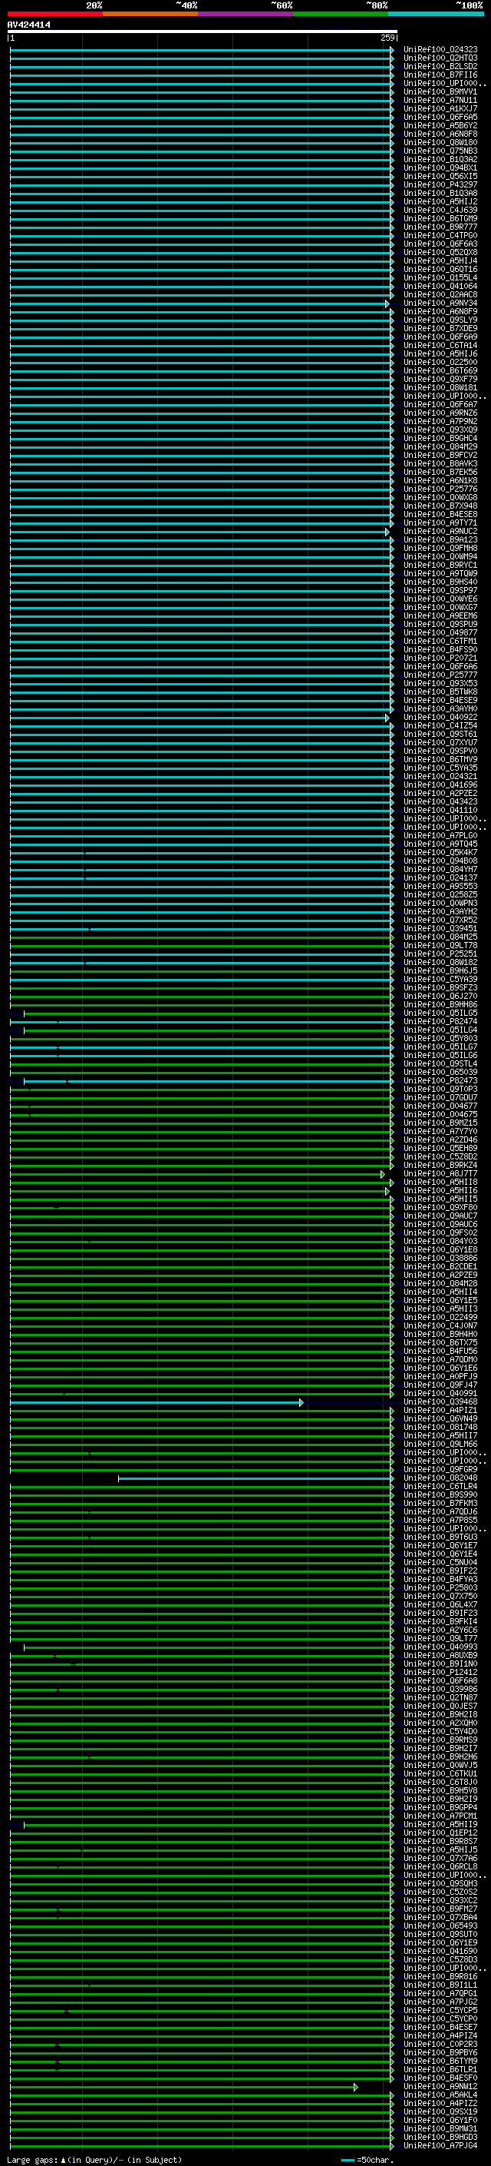Select hit UniRef100_B9MVY1

(440, 91)
